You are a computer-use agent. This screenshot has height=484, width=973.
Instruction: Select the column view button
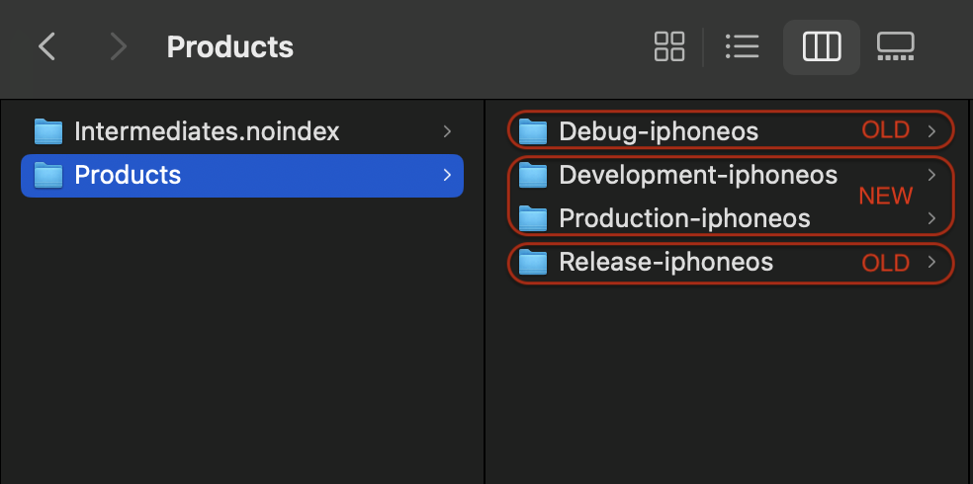click(822, 47)
